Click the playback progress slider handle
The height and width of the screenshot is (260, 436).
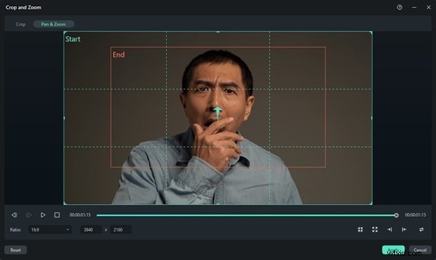click(396, 215)
